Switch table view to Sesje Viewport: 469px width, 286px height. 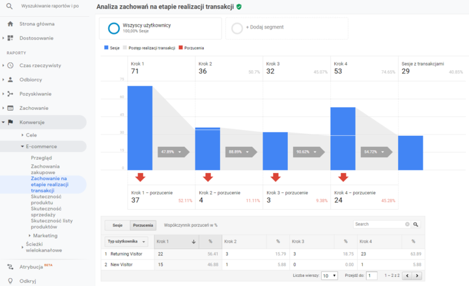tap(117, 225)
